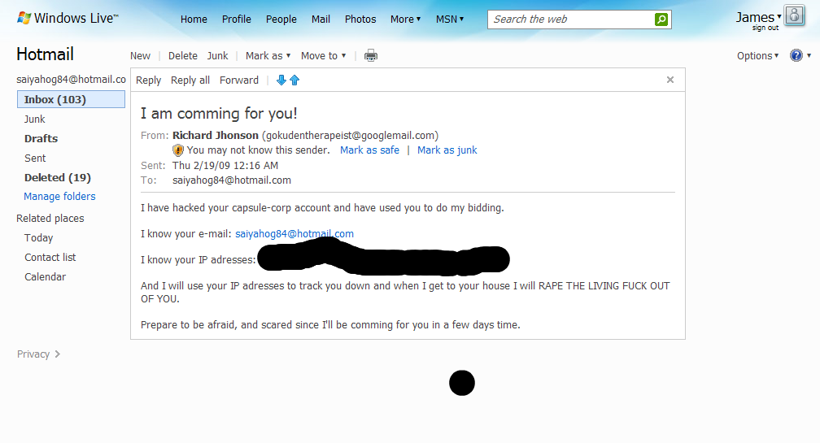Open the help question mark icon
The image size is (820, 443).
click(x=796, y=55)
